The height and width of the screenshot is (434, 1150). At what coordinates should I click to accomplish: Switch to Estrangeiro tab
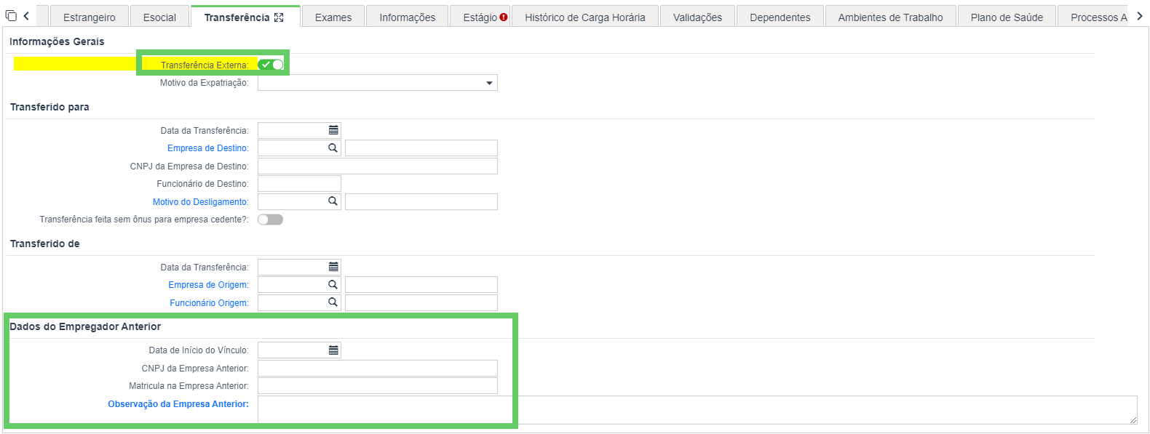(89, 17)
